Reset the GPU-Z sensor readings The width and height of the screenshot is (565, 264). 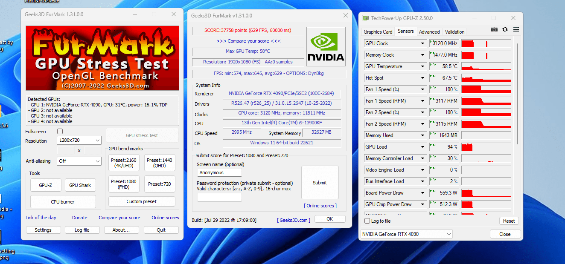[x=509, y=221]
